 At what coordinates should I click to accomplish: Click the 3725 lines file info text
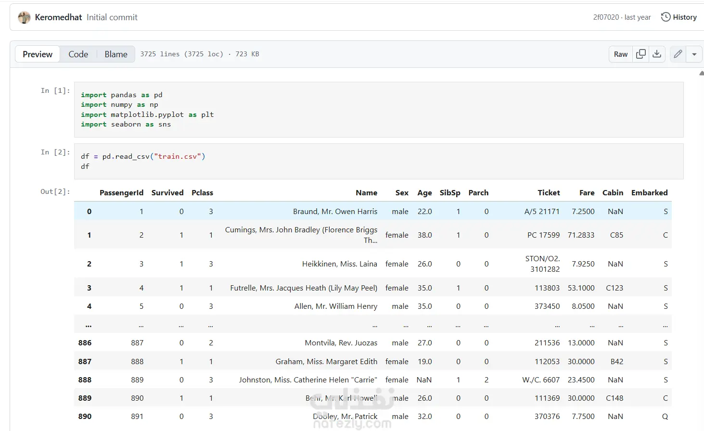coord(200,54)
